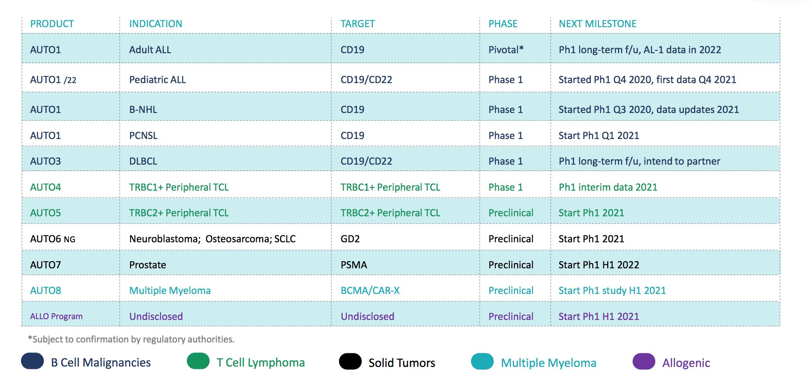Click the PSMA target cell
The image size is (811, 372).
click(x=353, y=265)
